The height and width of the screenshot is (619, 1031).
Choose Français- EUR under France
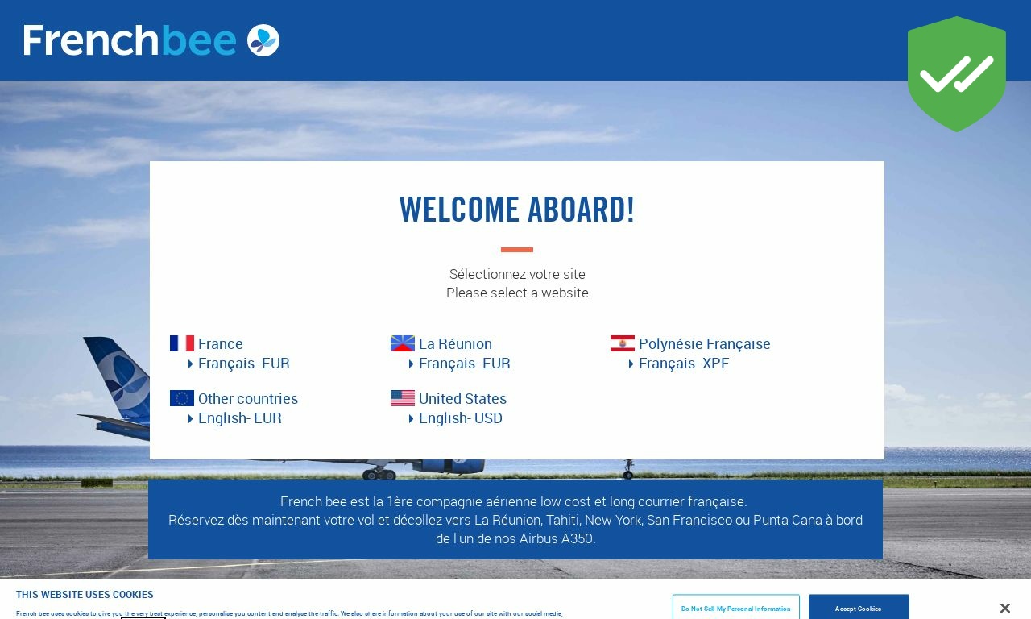click(244, 363)
